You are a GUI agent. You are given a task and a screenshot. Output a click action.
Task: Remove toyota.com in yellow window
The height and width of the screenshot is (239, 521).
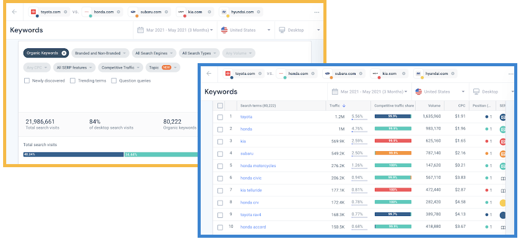pyautogui.click(x=66, y=12)
